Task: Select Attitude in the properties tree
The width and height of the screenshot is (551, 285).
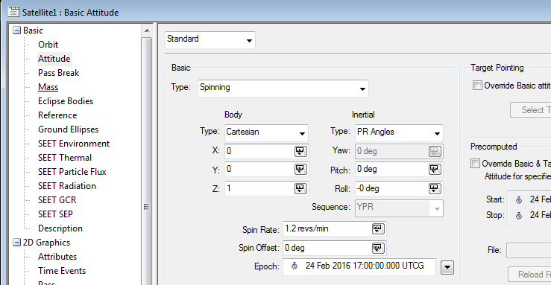Action: (54, 59)
